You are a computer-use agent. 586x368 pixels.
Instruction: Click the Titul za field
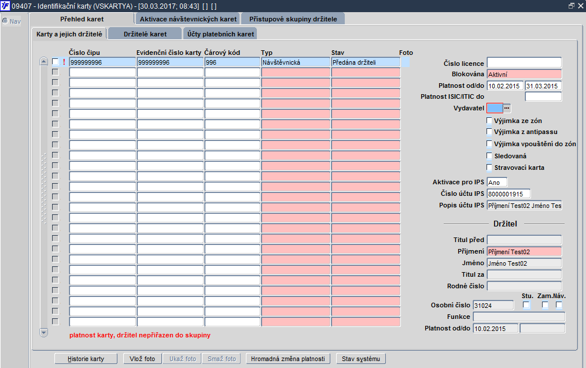[x=524, y=274]
